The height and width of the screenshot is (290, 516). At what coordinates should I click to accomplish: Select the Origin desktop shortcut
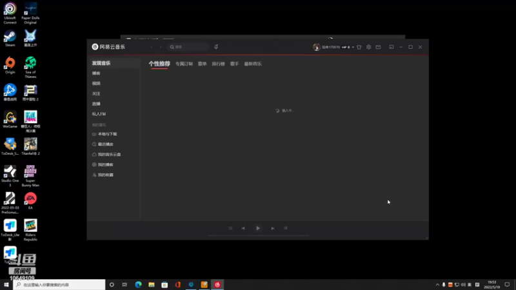click(10, 66)
